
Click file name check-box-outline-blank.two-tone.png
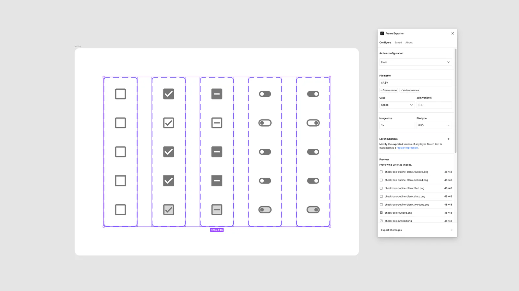(407, 205)
